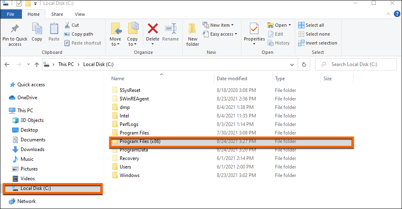The height and width of the screenshot is (209, 402).
Task: Refresh the current folder view
Action: click(x=304, y=64)
